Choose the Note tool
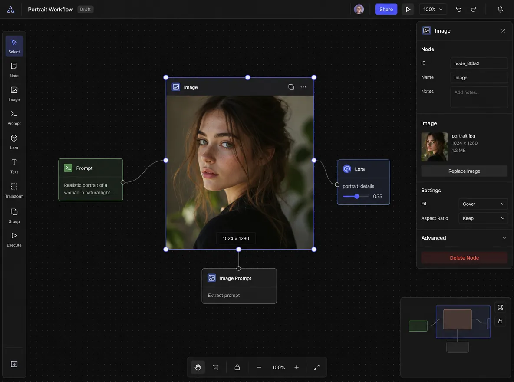The image size is (514, 382). tap(14, 70)
